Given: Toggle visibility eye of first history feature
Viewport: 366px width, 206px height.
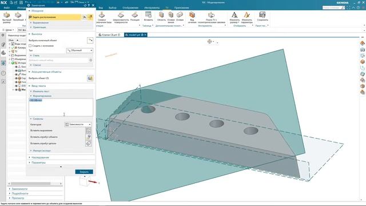Looking at the screenshot, I should point(17,67).
